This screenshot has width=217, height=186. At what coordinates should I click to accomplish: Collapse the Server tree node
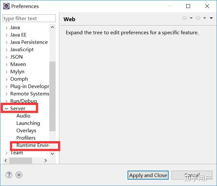click(x=6, y=109)
